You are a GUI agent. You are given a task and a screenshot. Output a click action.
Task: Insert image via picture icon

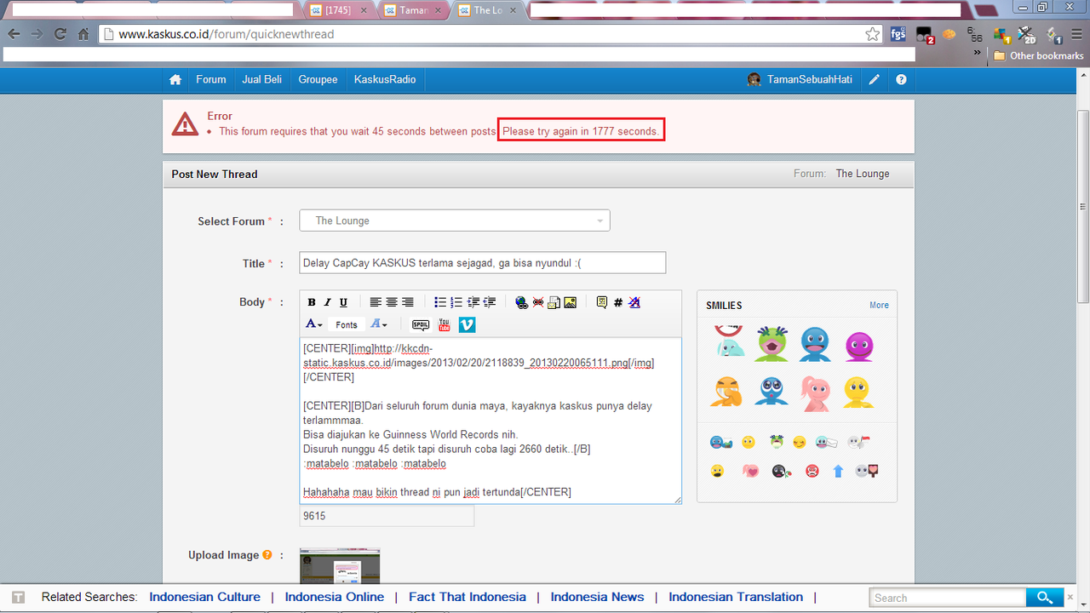[570, 302]
